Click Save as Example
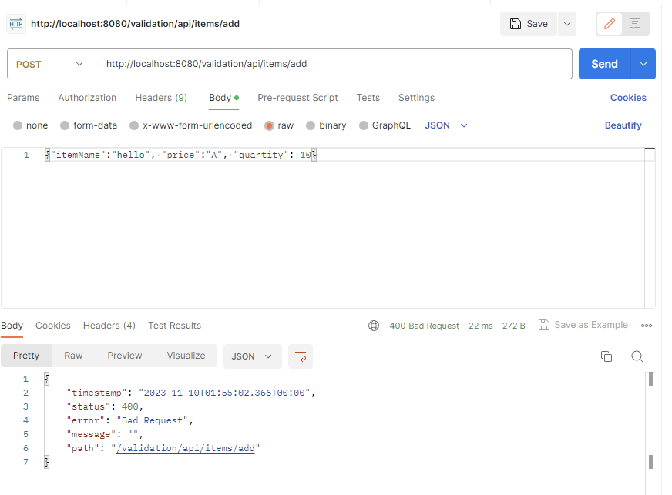Screen dimensions: 672x495 click(583, 325)
